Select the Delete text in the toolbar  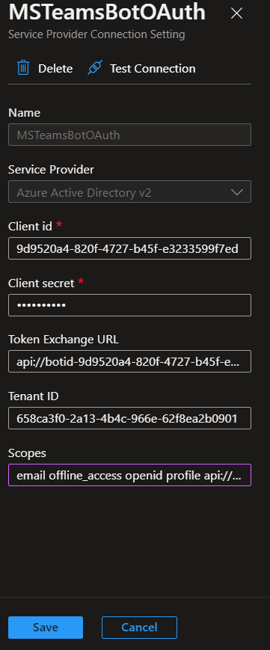pyautogui.click(x=55, y=68)
